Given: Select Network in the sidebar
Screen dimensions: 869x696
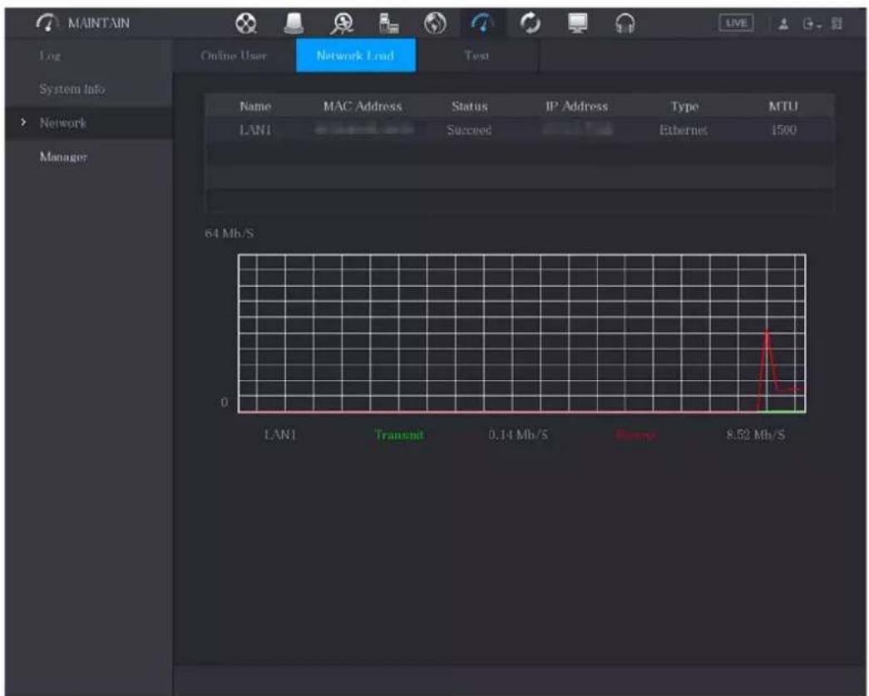Looking at the screenshot, I should point(62,122).
